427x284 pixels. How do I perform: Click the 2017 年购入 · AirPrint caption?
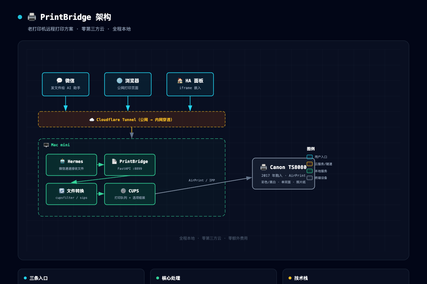tap(284, 175)
